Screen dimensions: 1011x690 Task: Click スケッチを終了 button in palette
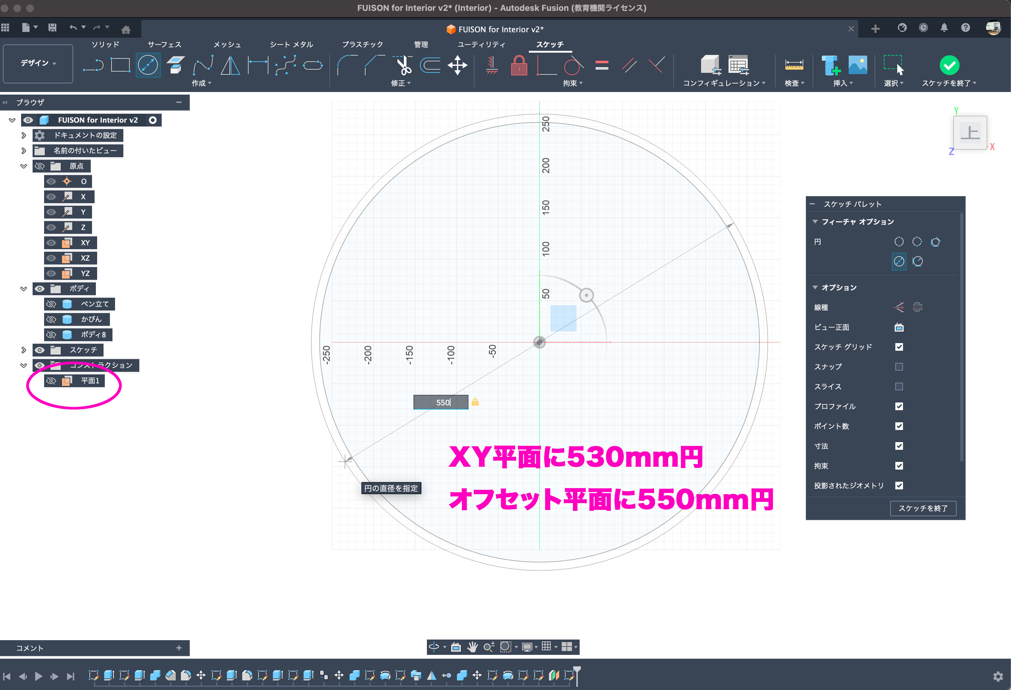(x=923, y=508)
